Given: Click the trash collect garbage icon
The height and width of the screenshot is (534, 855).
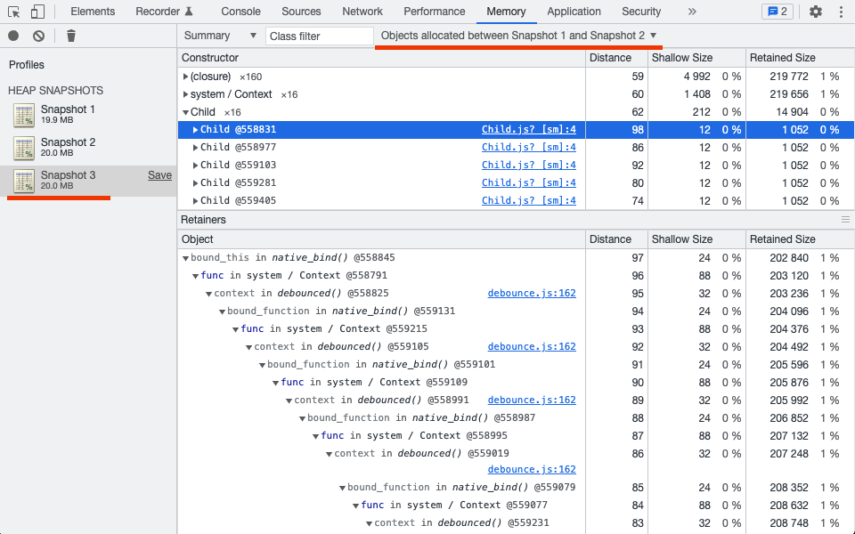Looking at the screenshot, I should pyautogui.click(x=71, y=36).
